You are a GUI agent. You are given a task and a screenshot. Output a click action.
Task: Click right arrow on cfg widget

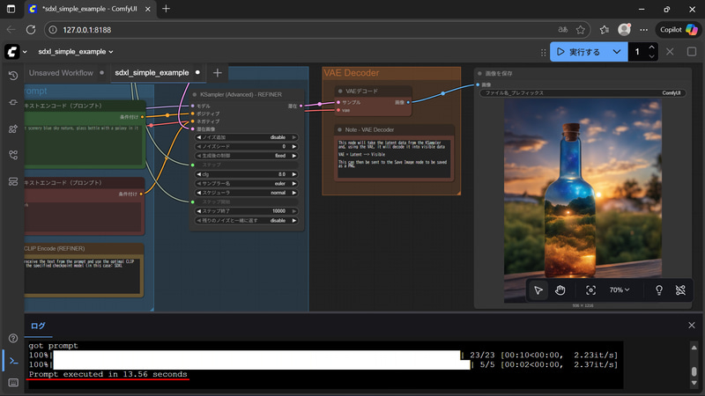294,174
